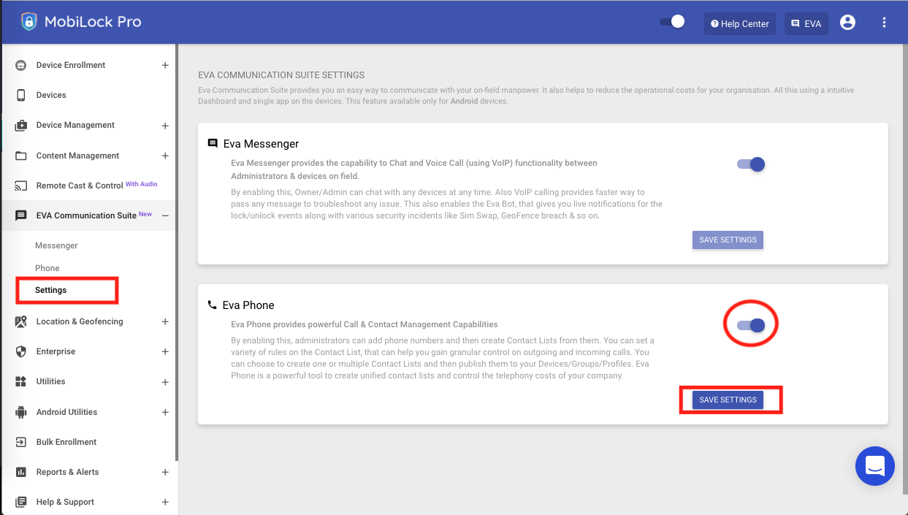
Task: Expand Reports & Alerts plus sign
Action: tap(165, 472)
